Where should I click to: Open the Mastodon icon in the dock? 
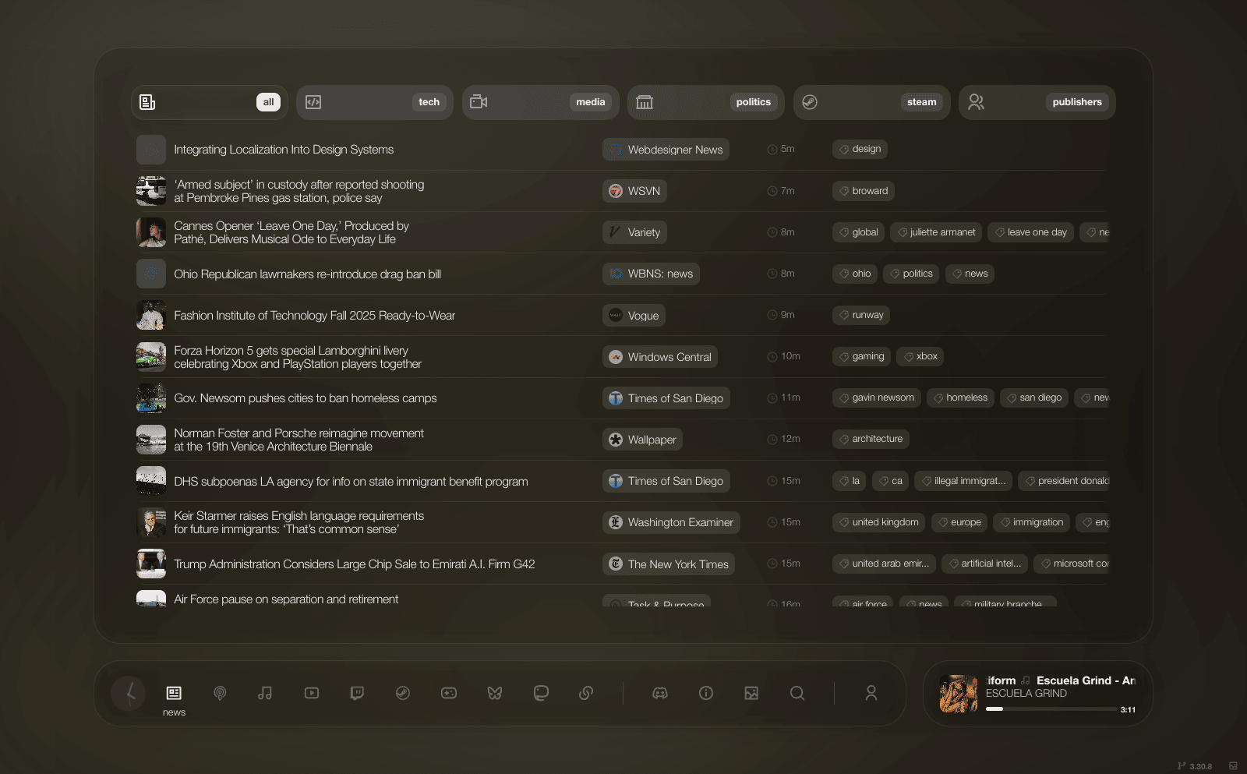[x=541, y=693]
